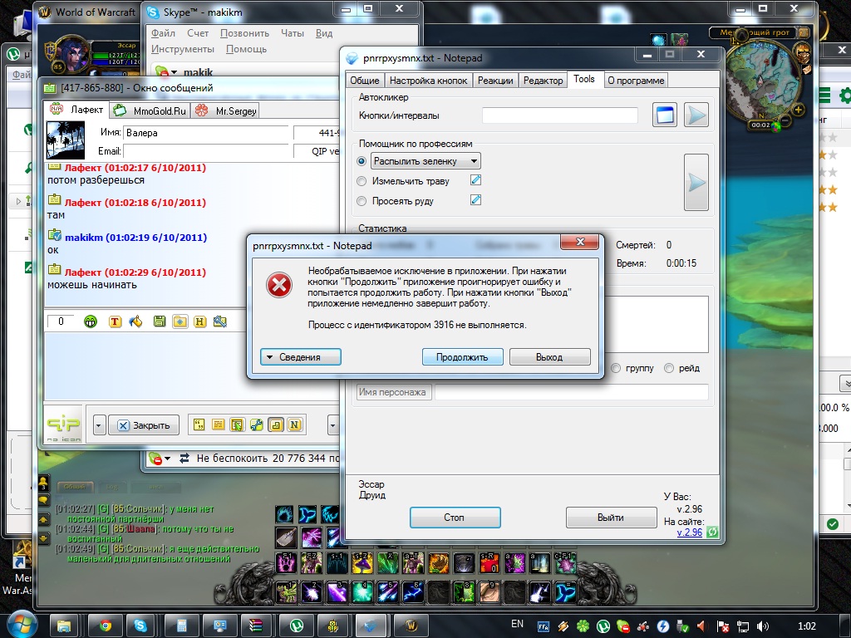Viewport: 851px width, 638px height.
Task: Click the window with cursor icon in QIP
Action: tap(237, 425)
